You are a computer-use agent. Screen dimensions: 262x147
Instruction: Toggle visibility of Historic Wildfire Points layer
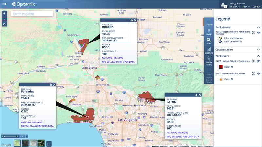(258, 73)
